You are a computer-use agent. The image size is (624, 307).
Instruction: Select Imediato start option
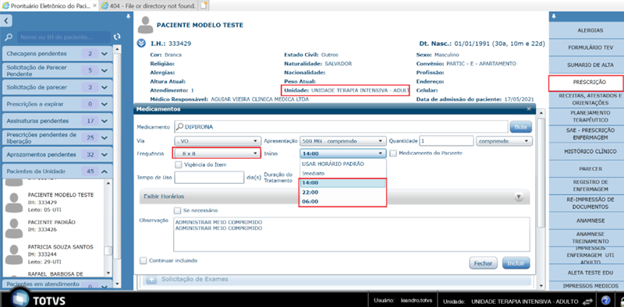tap(342, 174)
